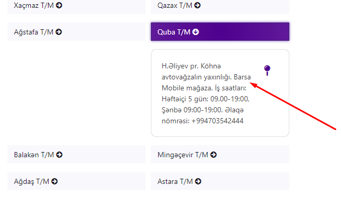Click the arrow icon next to Xaçmaz T/M

point(59,5)
